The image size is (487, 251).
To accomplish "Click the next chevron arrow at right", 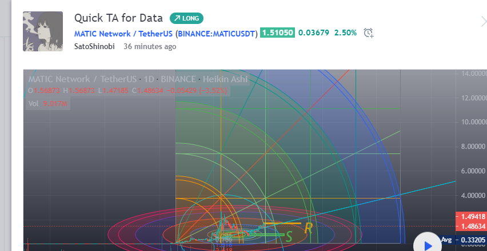I will [483, 22].
